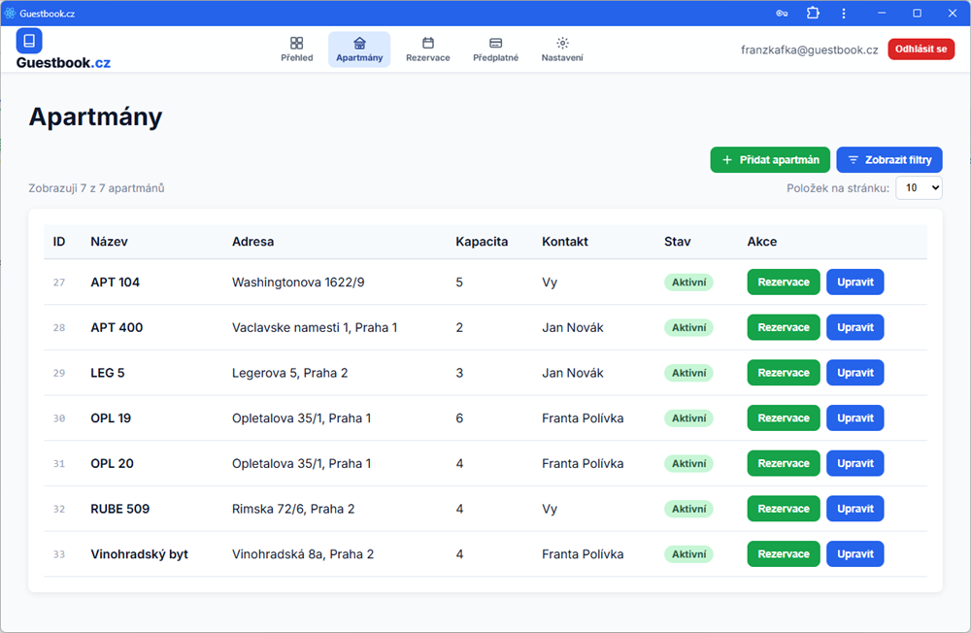Click the Zobrazuji 7 z 7 apartmánů text

(x=96, y=187)
